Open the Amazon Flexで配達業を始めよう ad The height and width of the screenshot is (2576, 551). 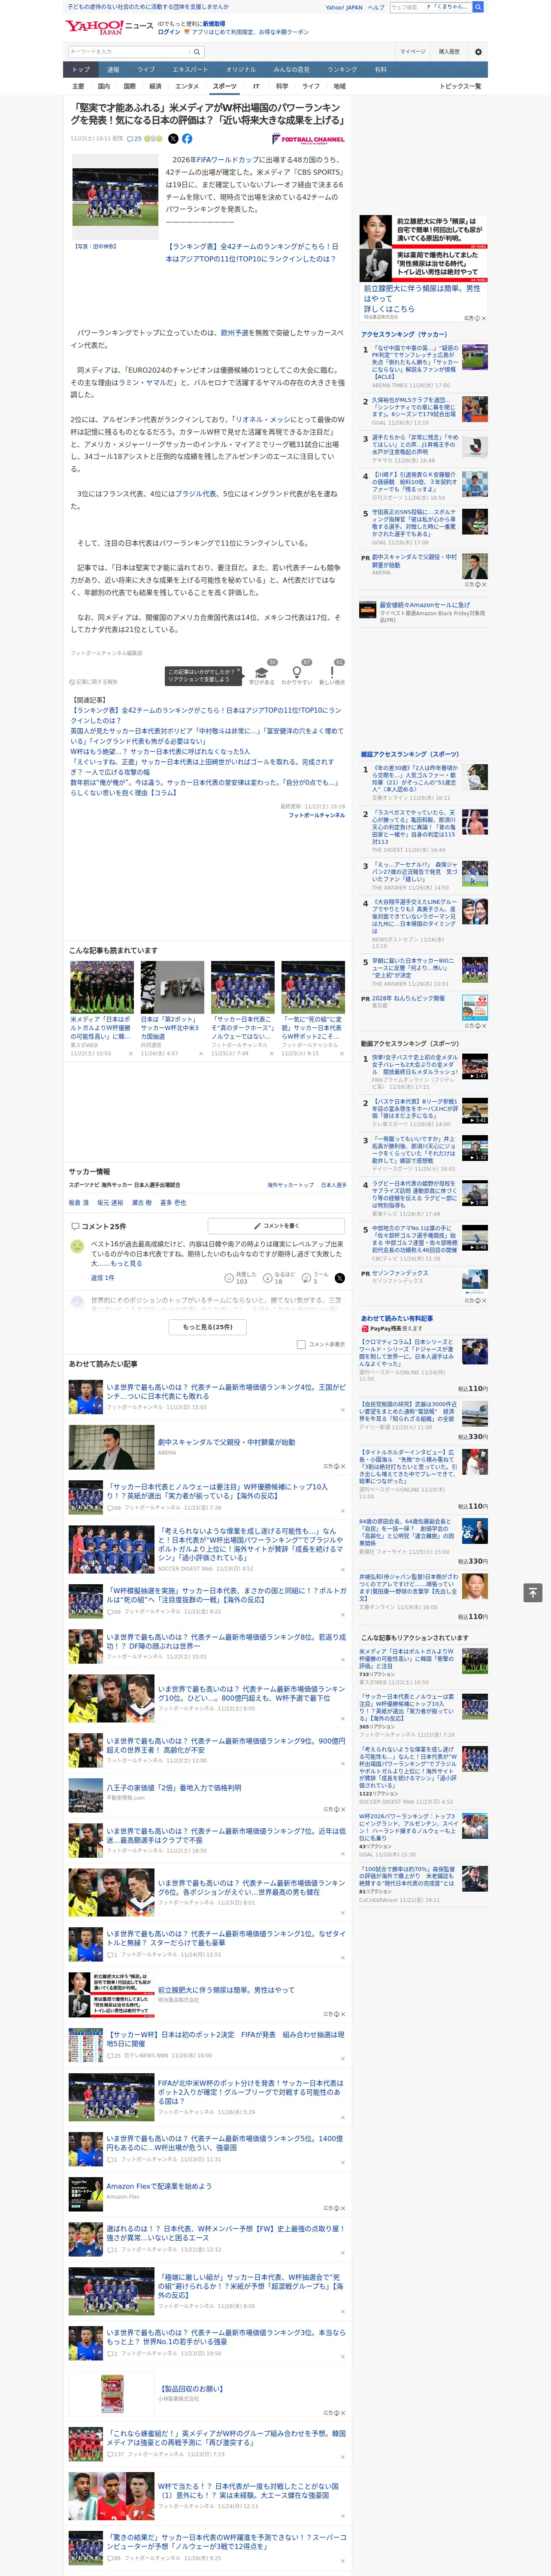coord(159,2186)
